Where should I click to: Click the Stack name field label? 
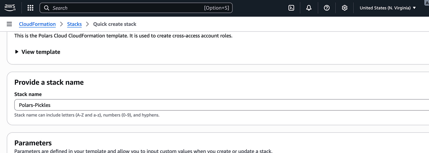click(28, 94)
